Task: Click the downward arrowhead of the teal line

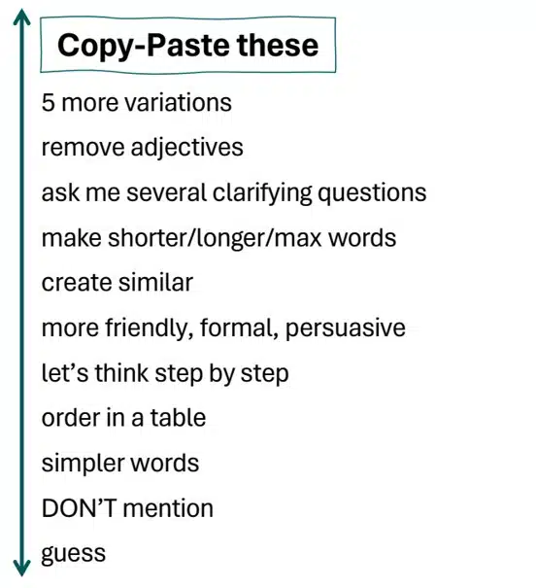Action: point(21,568)
